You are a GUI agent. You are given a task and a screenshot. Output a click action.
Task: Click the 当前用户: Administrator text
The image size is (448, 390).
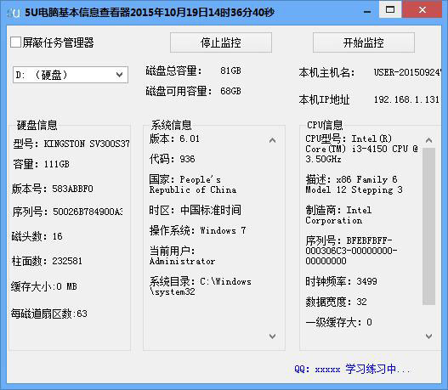click(182, 256)
